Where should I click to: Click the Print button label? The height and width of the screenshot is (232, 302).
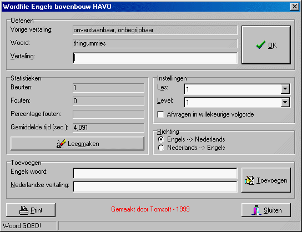(x=37, y=210)
